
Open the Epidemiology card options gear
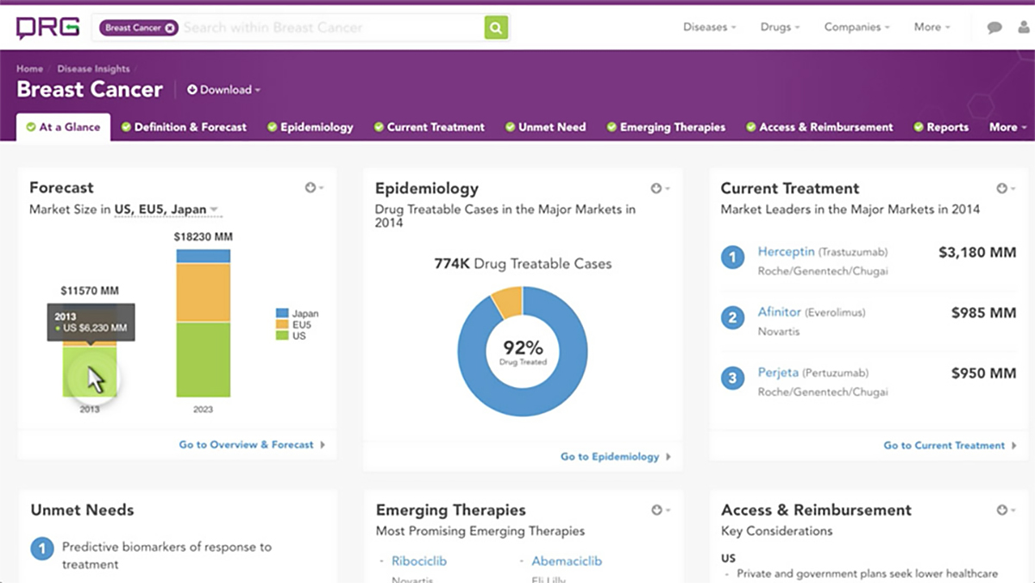660,188
